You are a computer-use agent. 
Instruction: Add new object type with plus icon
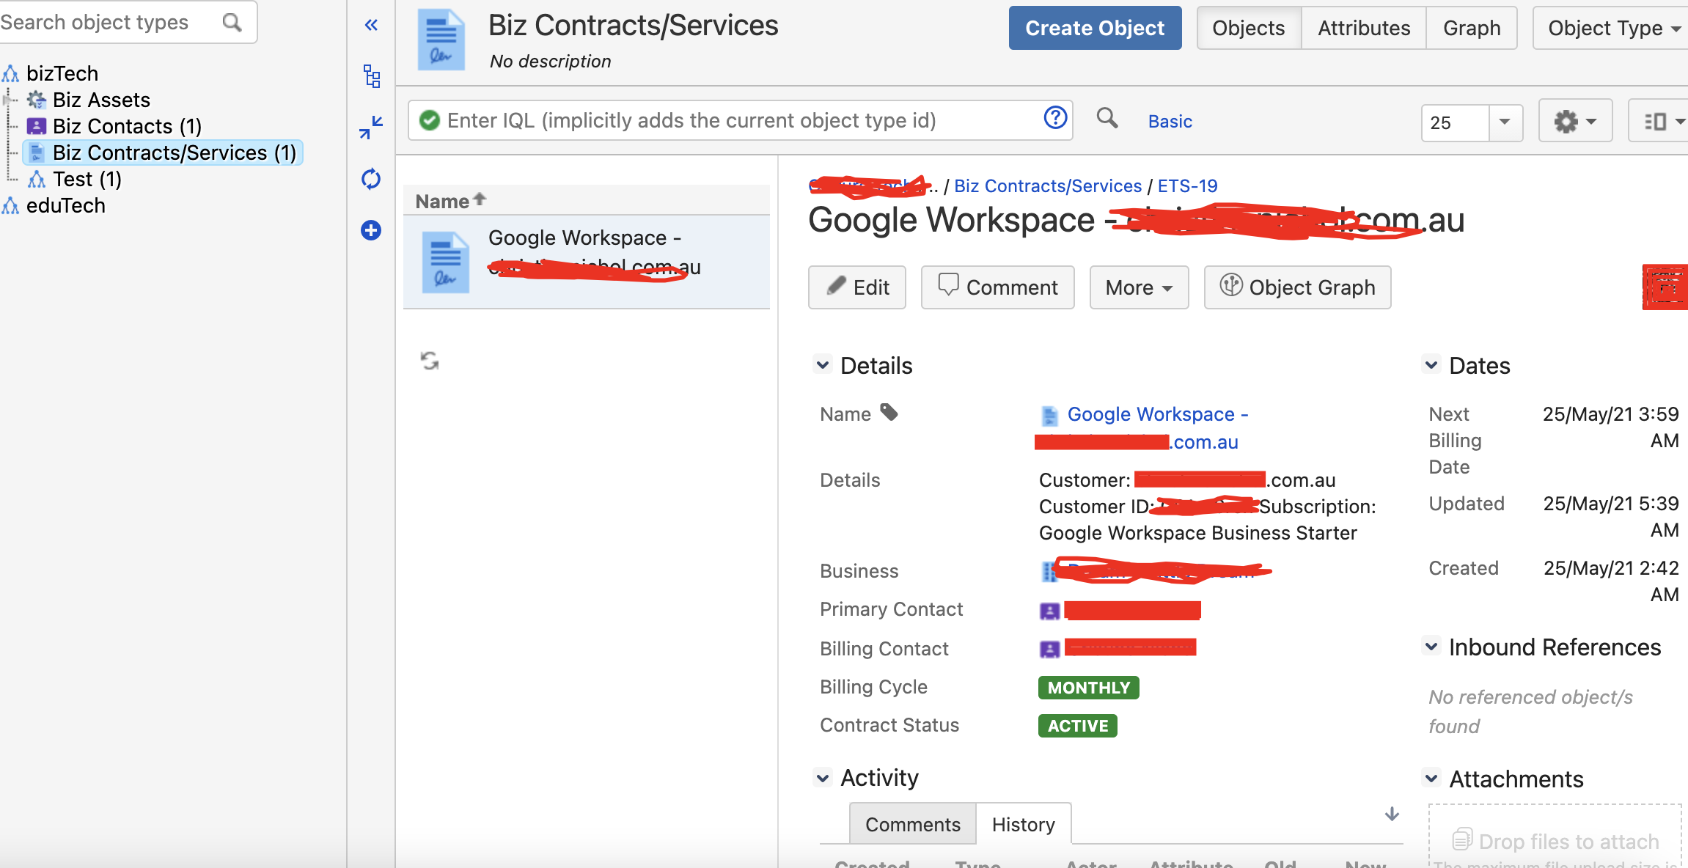[371, 230]
